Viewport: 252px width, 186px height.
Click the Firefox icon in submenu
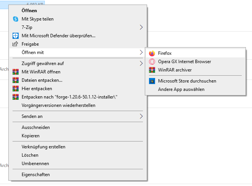152,53
